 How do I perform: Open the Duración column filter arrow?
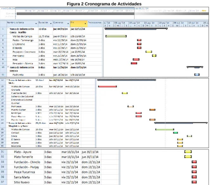pyautogui.click(x=51, y=24)
